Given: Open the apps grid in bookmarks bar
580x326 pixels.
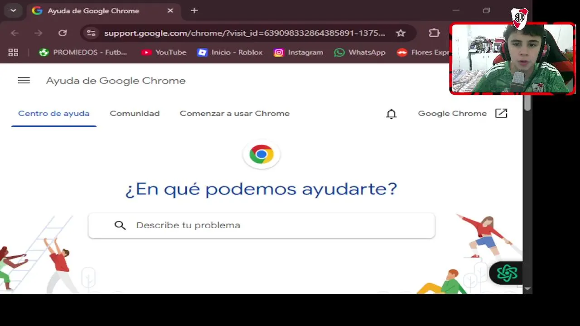Looking at the screenshot, I should (x=13, y=53).
